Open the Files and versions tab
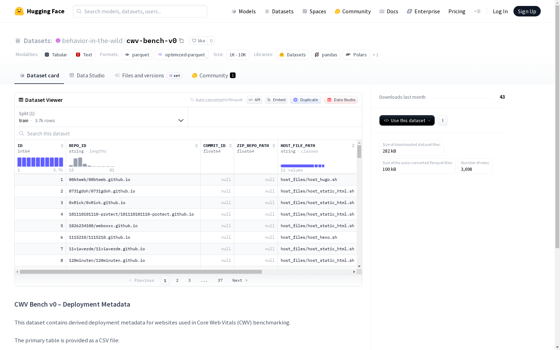 pos(148,76)
